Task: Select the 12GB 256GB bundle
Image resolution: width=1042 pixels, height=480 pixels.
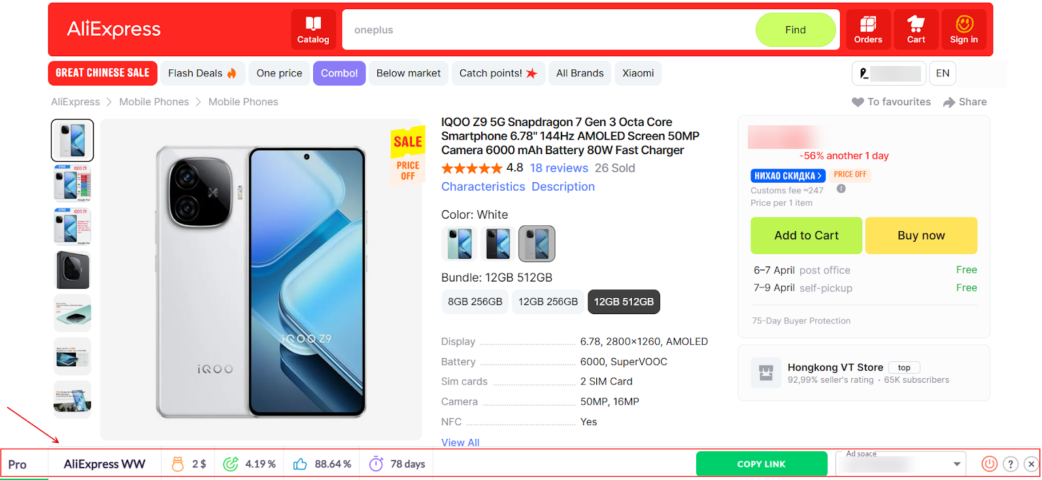Action: 548,302
